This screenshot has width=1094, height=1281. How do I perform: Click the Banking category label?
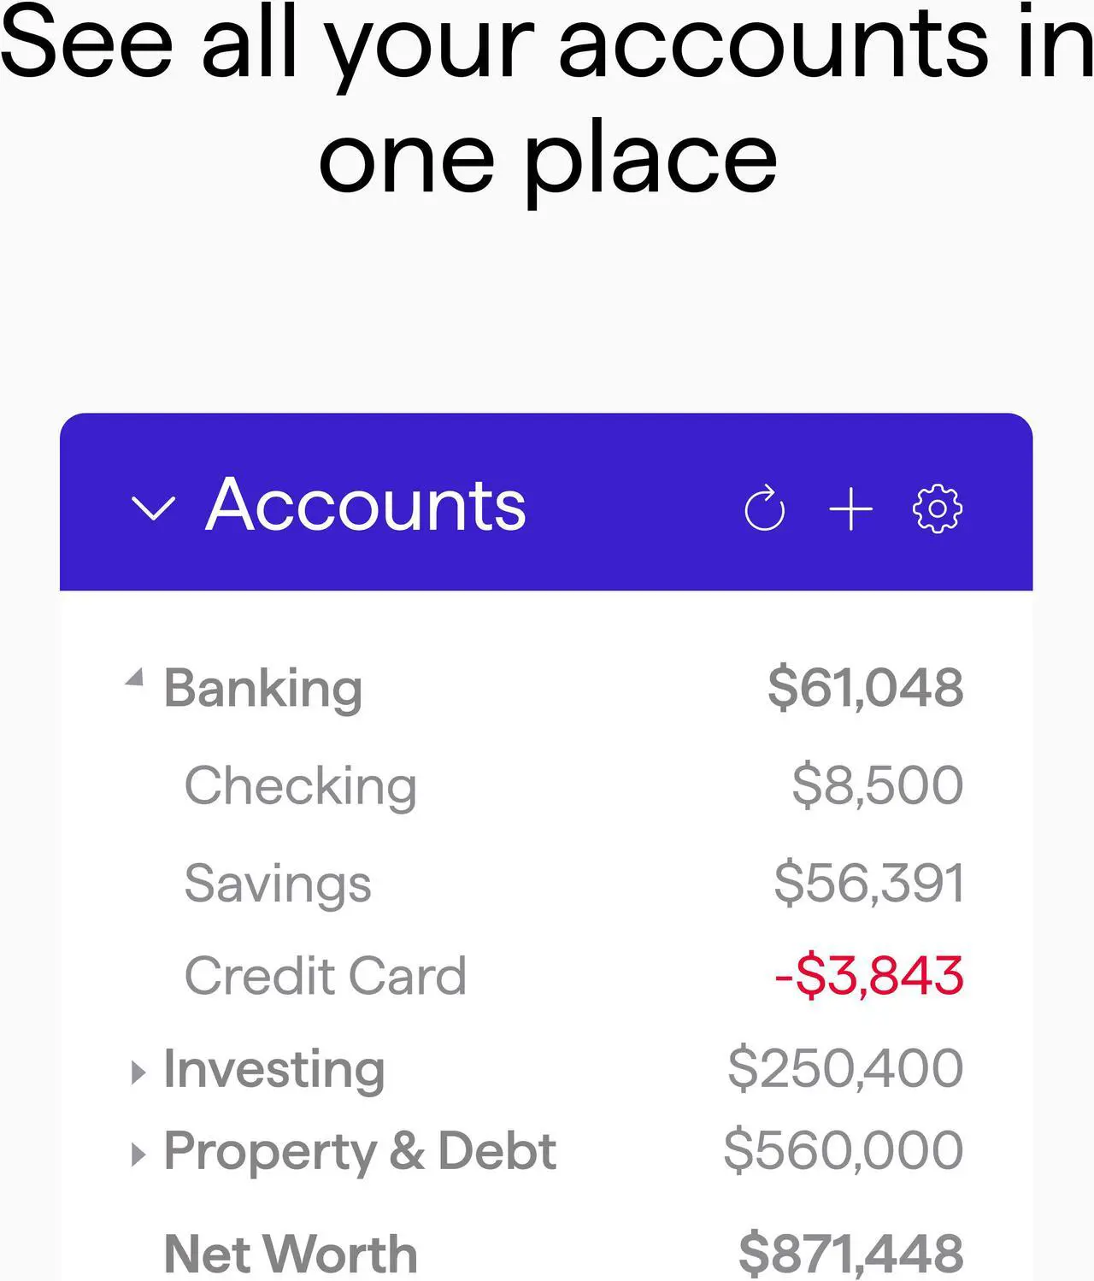[x=263, y=690]
